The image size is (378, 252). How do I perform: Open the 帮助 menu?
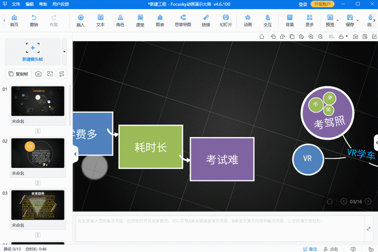click(x=43, y=4)
